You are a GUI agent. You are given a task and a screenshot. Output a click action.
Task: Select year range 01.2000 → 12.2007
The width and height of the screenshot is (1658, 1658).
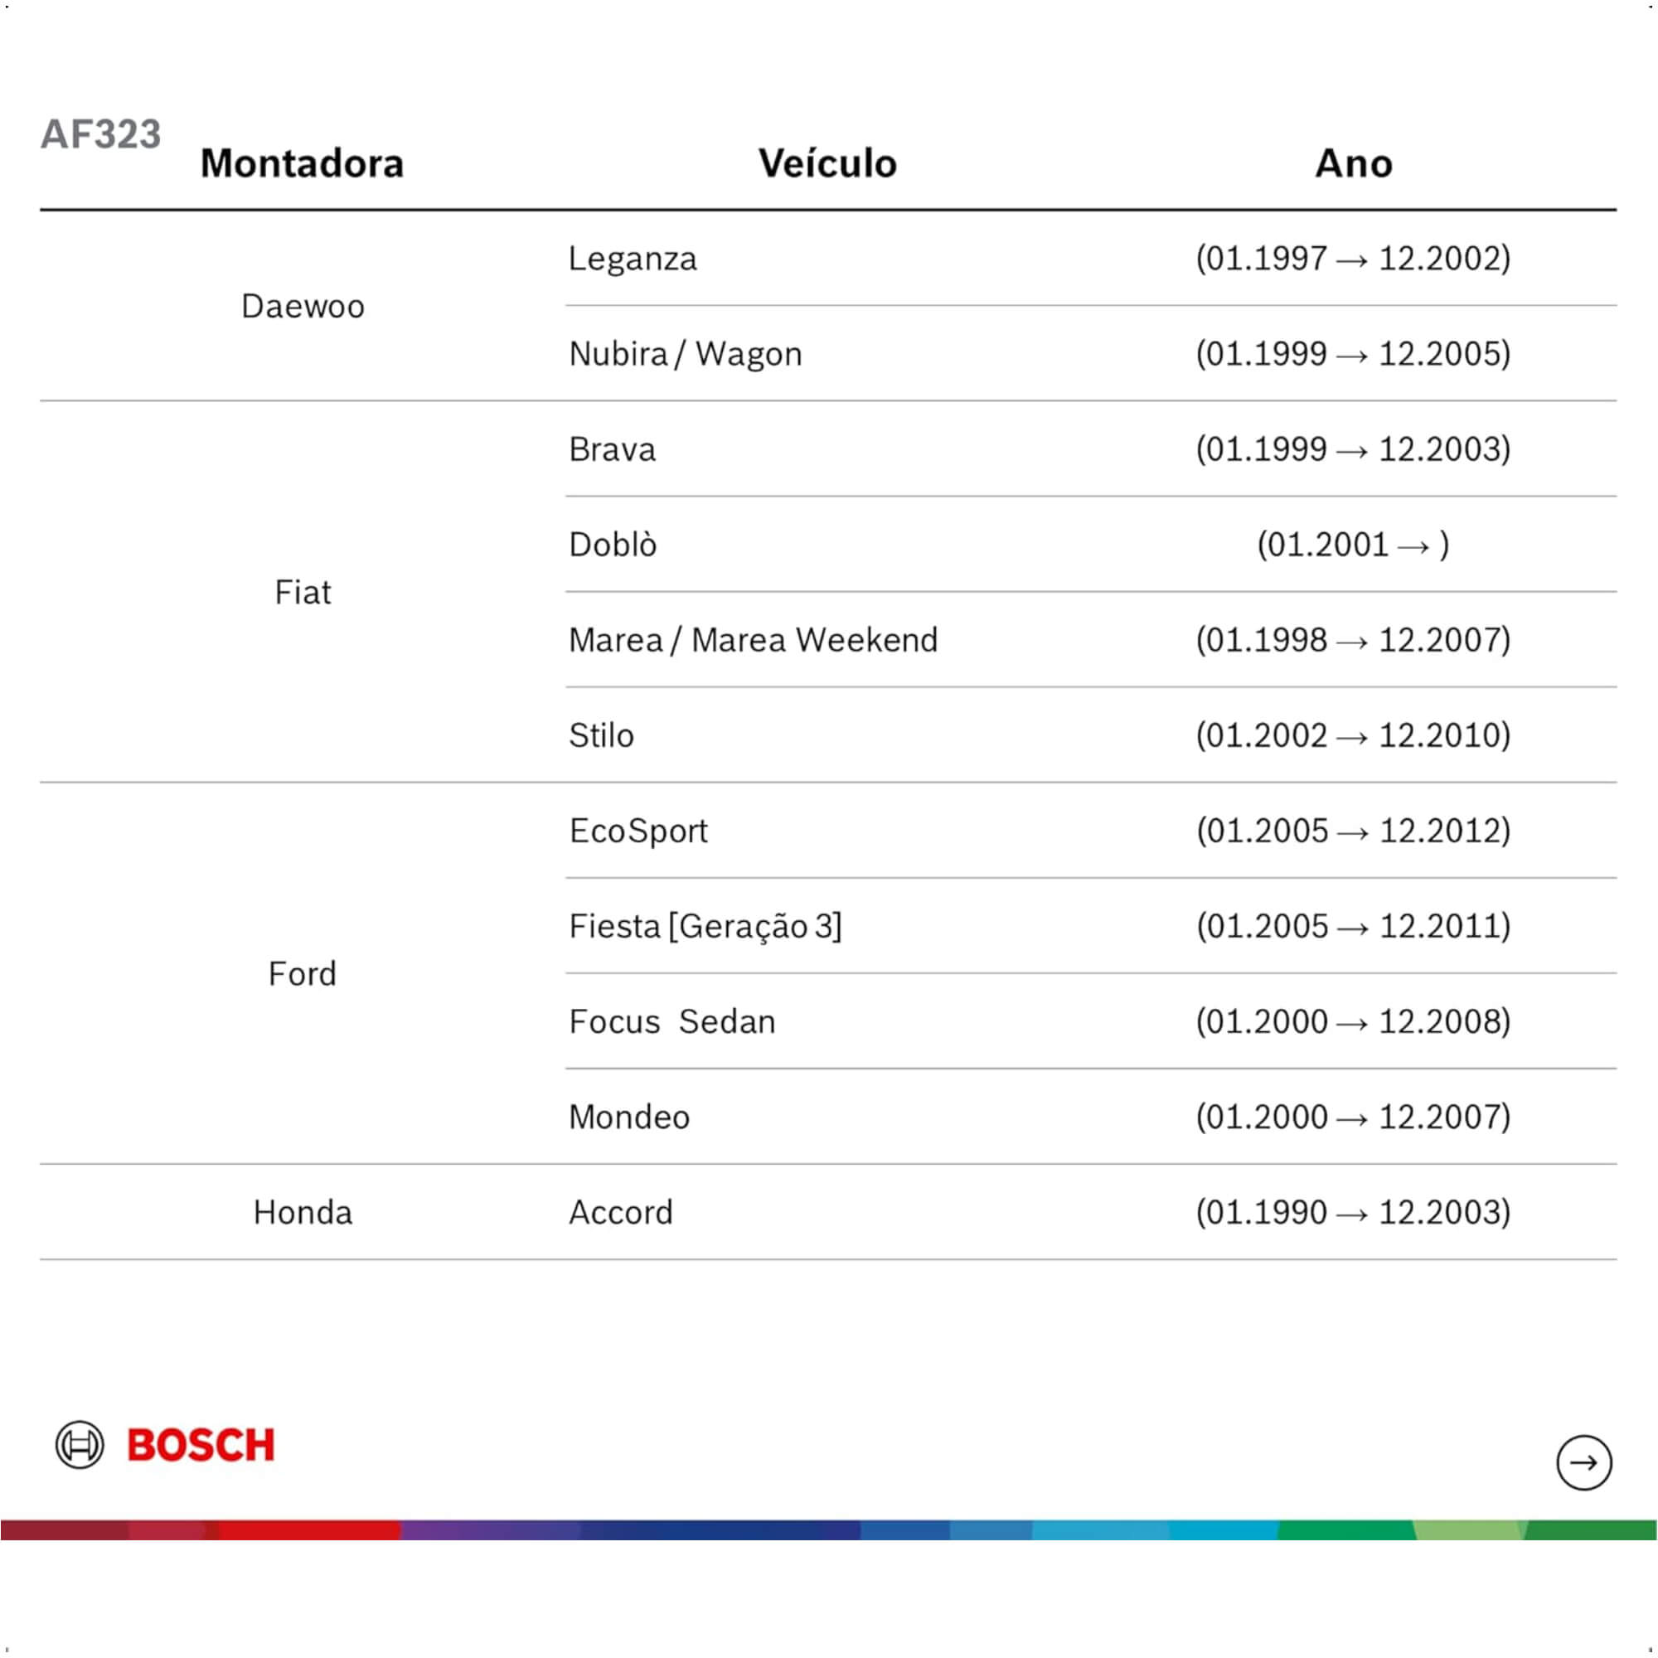[x=1354, y=1117]
